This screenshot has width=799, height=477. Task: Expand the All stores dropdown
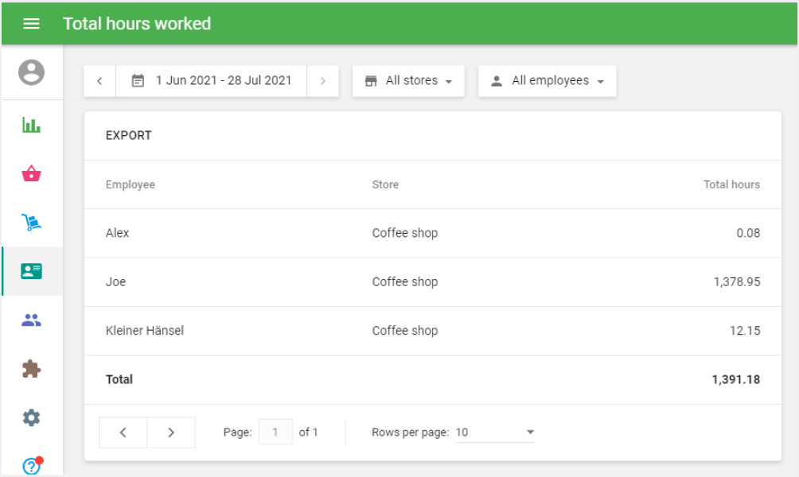click(x=408, y=81)
